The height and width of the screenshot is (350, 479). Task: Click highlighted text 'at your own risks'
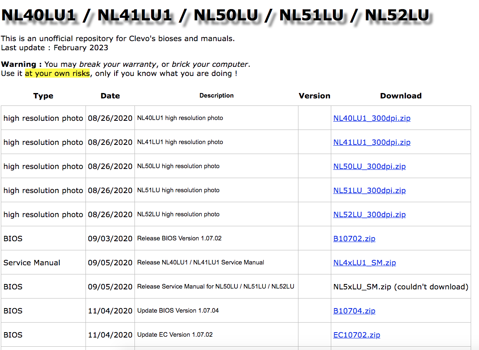click(57, 73)
